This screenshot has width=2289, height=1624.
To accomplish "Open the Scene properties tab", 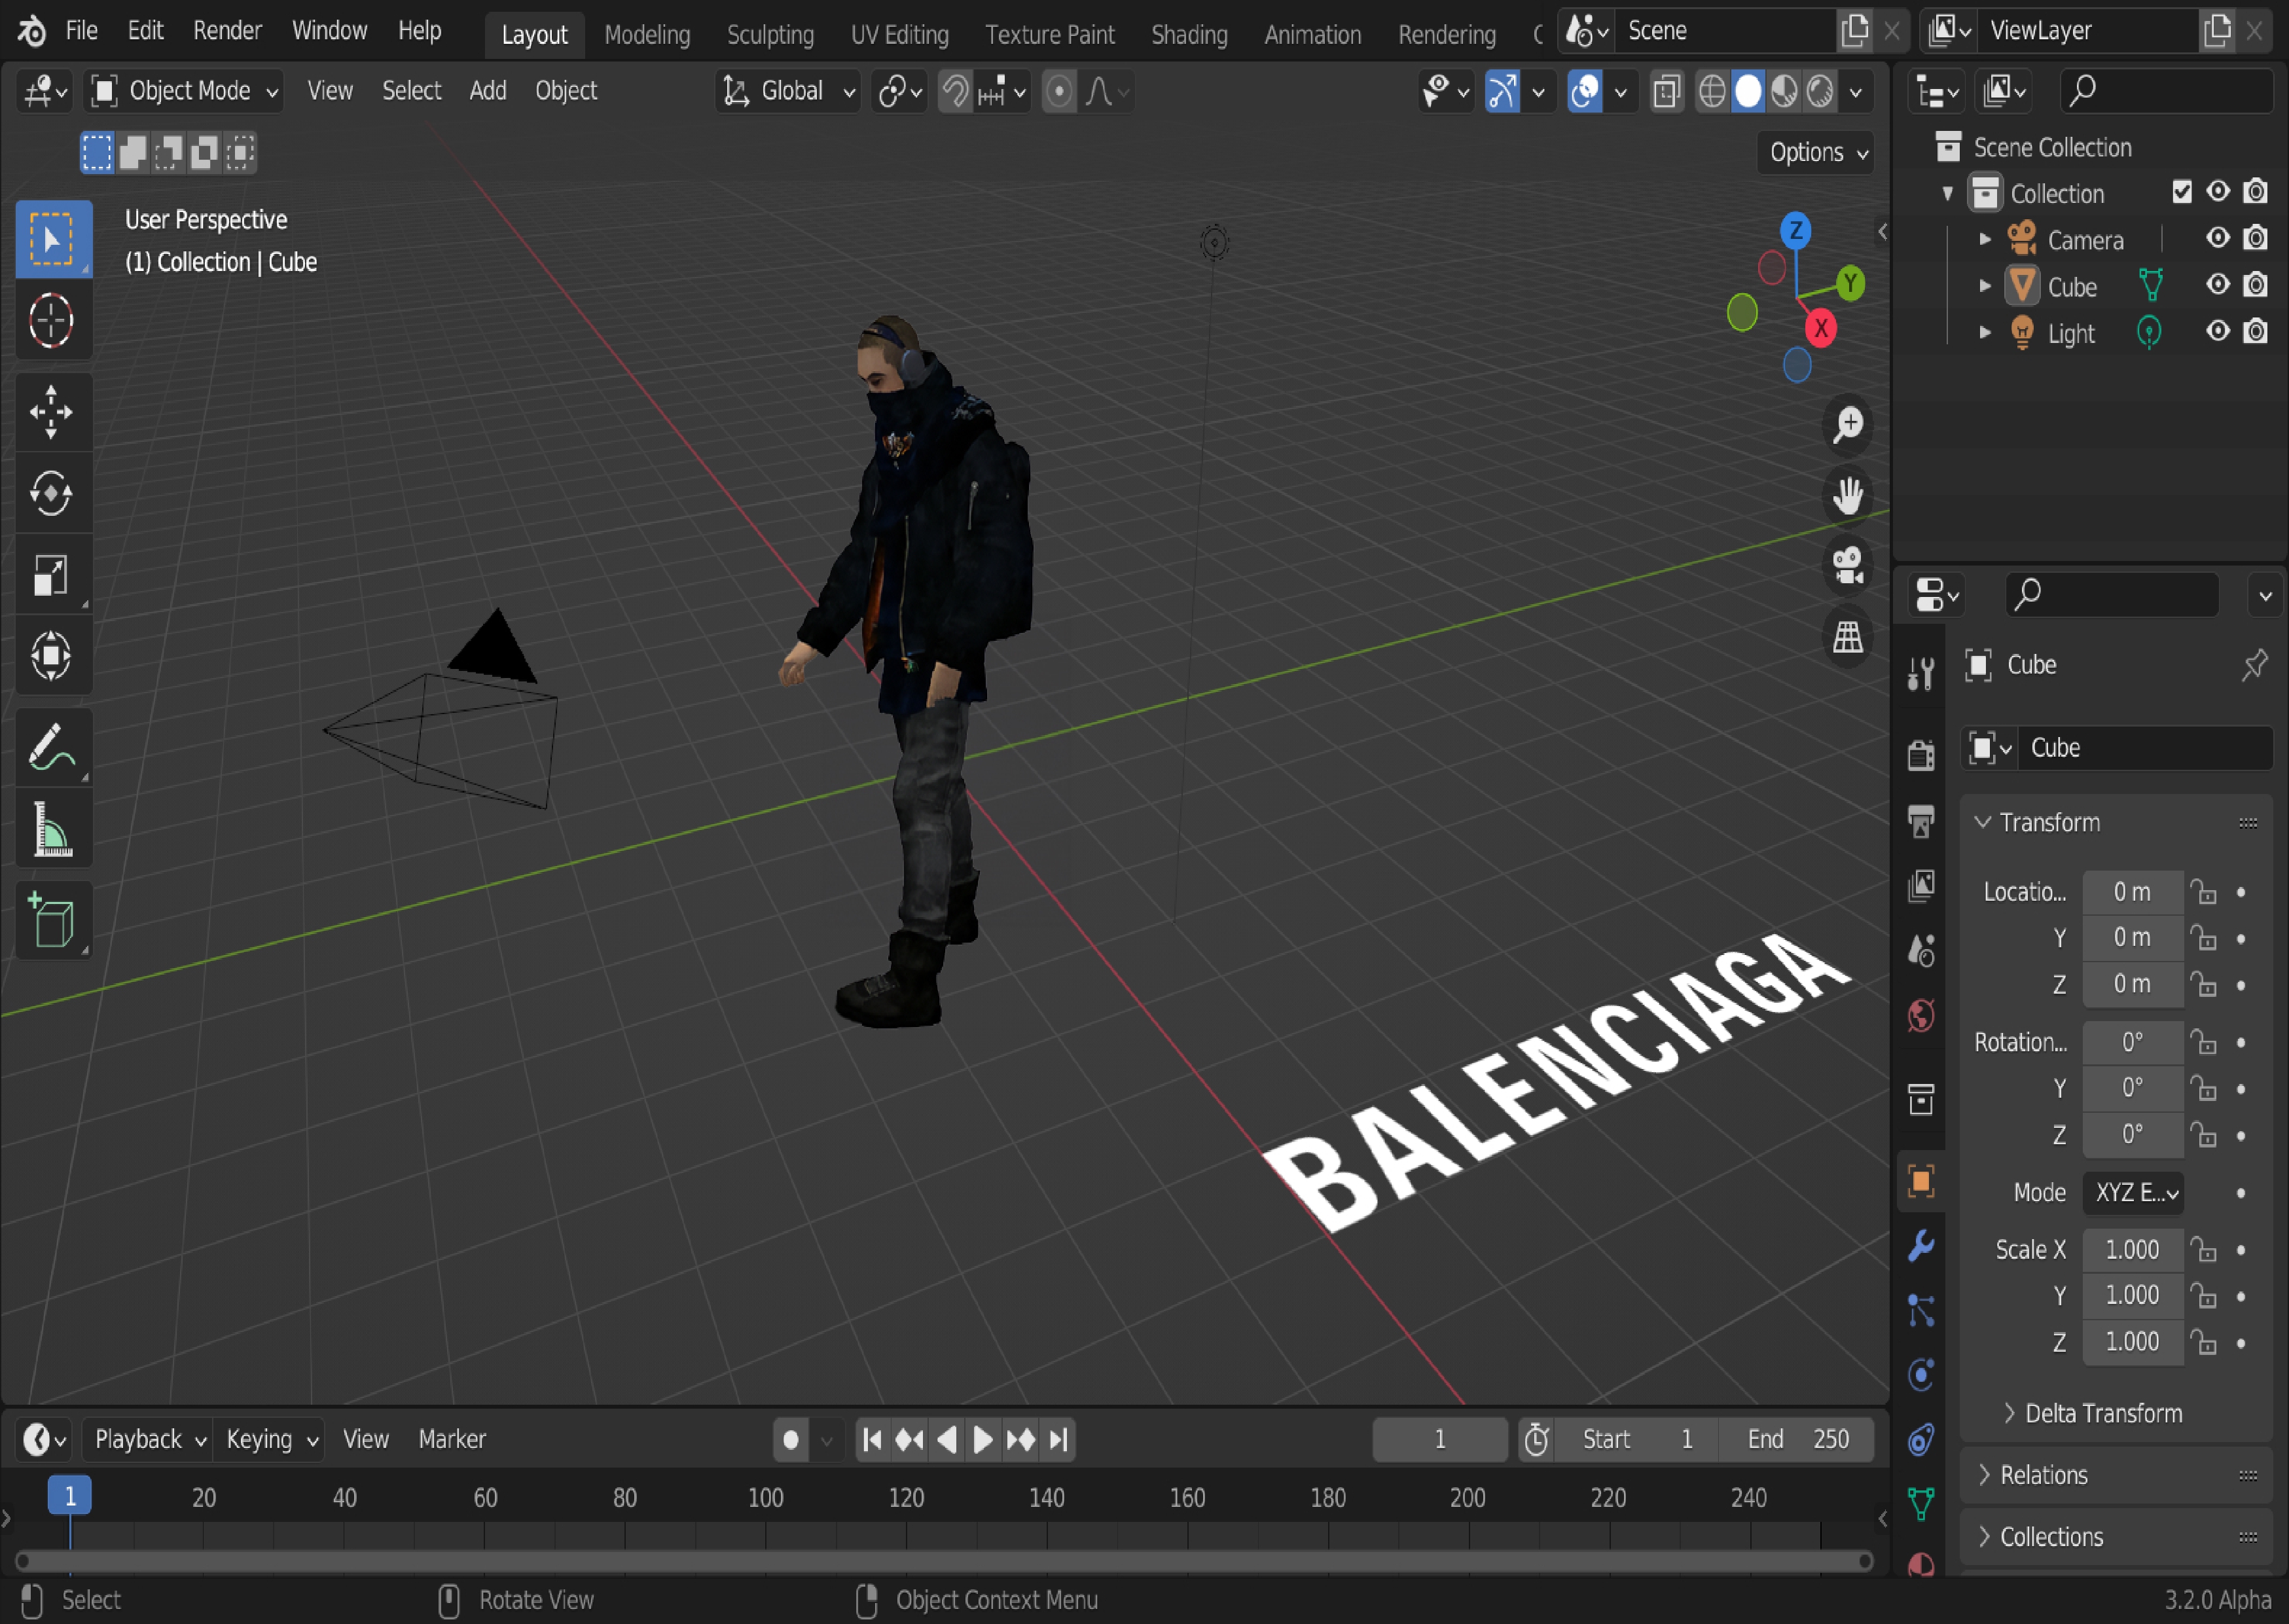I will tap(1921, 951).
